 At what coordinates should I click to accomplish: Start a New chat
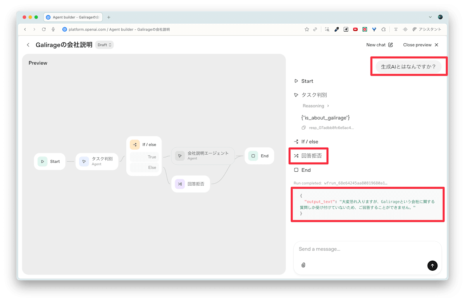click(379, 45)
